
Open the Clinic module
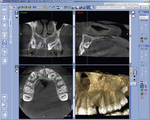pyautogui.click(x=4, y=52)
